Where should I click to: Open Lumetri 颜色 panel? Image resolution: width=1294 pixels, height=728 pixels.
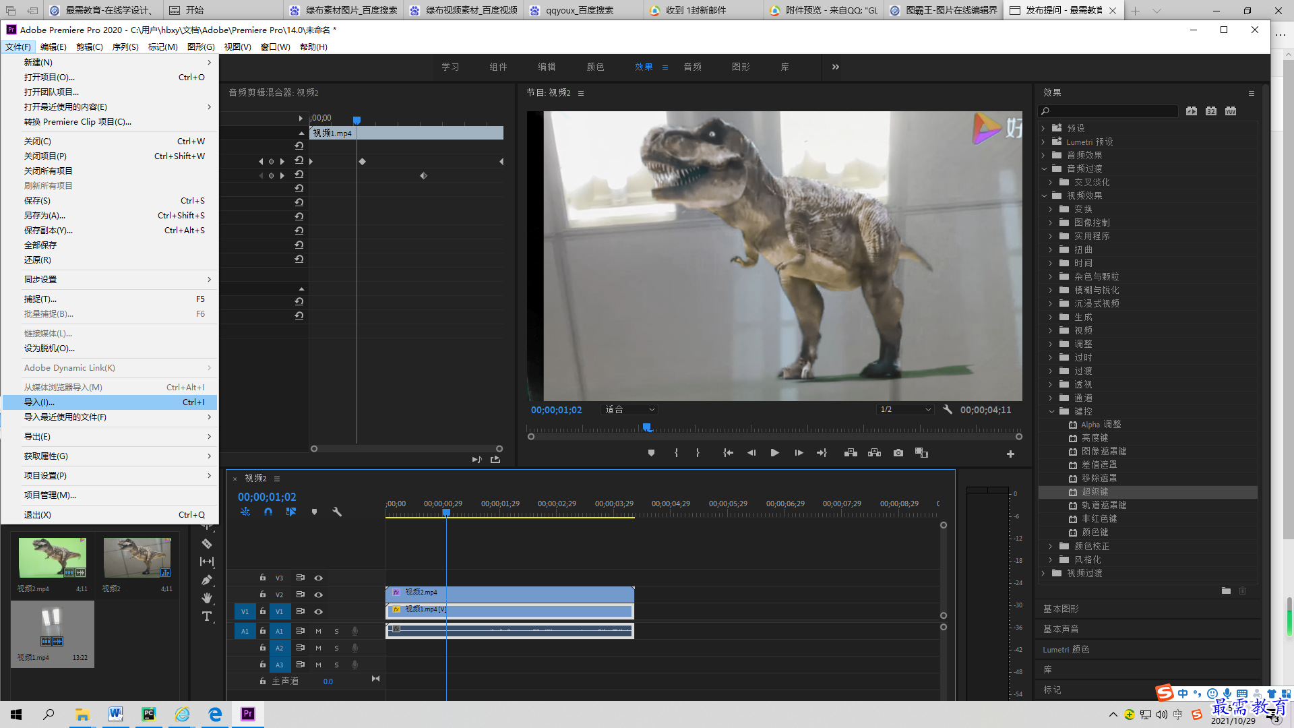pyautogui.click(x=1066, y=649)
